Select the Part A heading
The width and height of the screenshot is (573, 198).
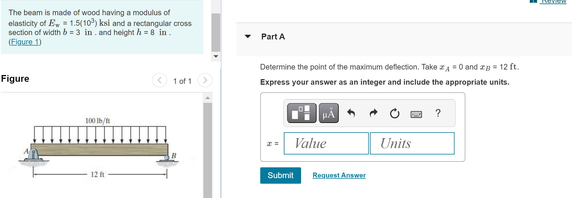click(273, 37)
